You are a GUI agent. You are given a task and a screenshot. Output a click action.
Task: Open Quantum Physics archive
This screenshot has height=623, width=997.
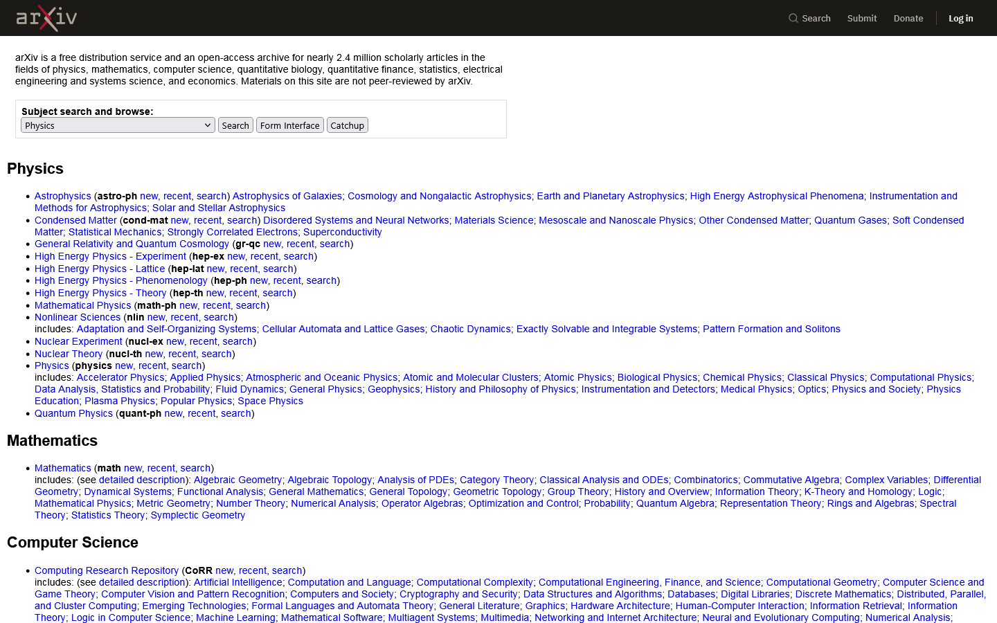[x=73, y=413]
